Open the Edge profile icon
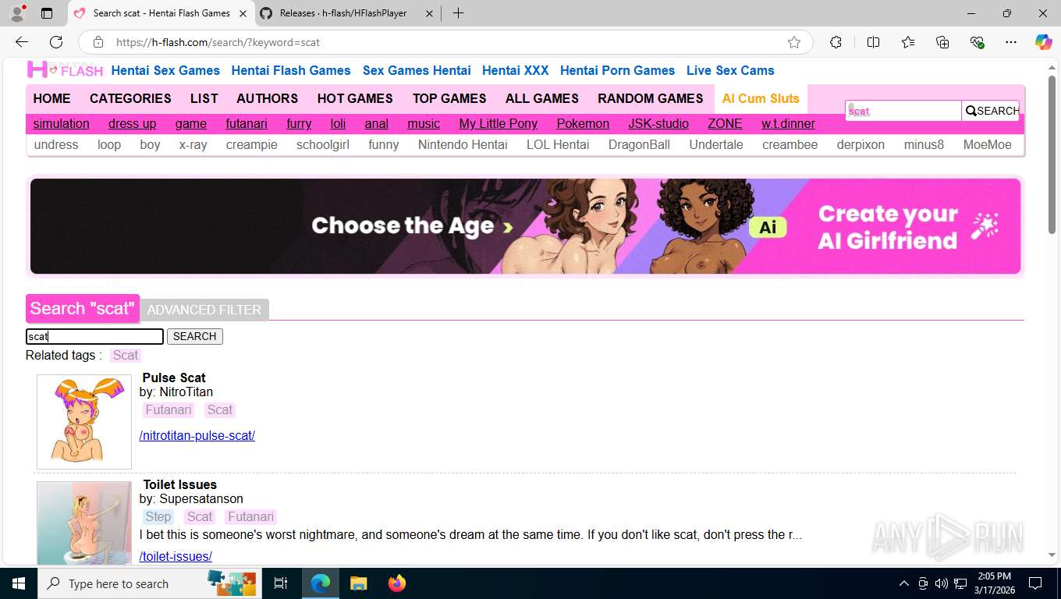Image resolution: width=1061 pixels, height=599 pixels. point(16,13)
